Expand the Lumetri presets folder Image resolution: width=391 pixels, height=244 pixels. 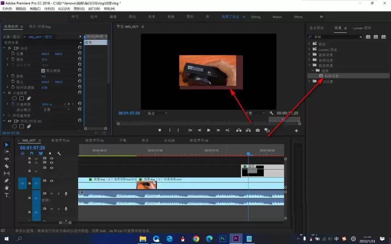coord(309,49)
